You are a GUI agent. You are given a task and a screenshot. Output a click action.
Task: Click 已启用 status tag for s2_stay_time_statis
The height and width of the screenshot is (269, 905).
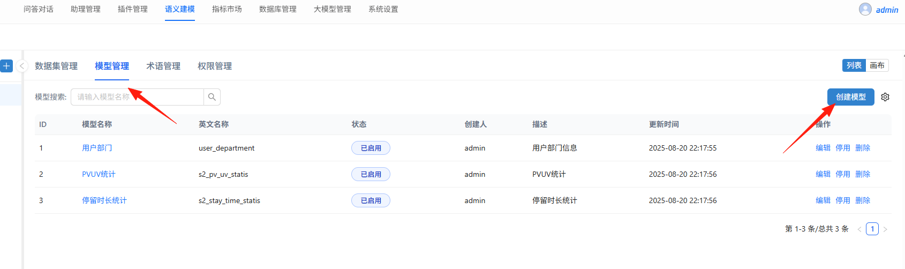pos(371,200)
